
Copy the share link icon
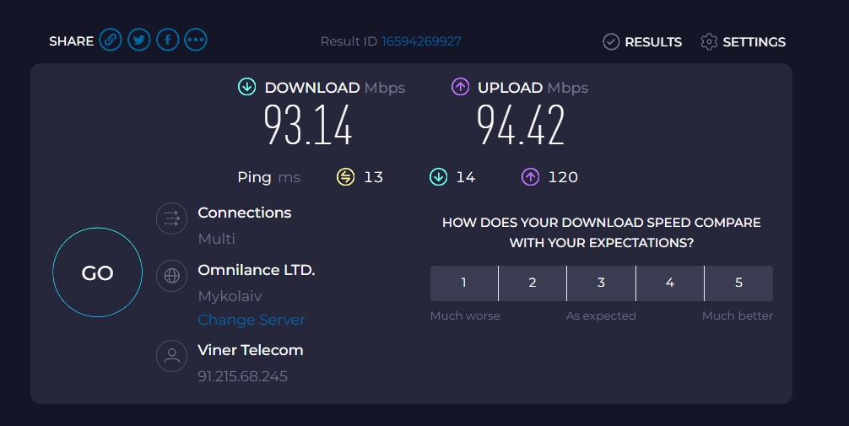(111, 40)
